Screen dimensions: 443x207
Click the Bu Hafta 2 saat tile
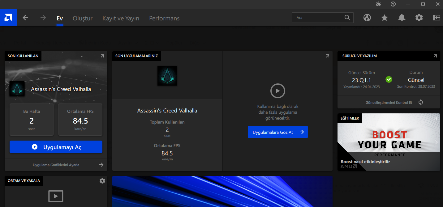(x=32, y=120)
